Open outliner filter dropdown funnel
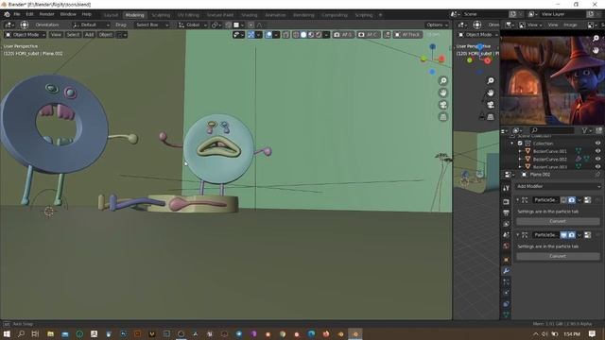The image size is (605, 340). click(586, 130)
